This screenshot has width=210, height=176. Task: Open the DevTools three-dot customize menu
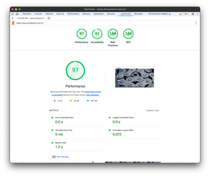click(197, 14)
